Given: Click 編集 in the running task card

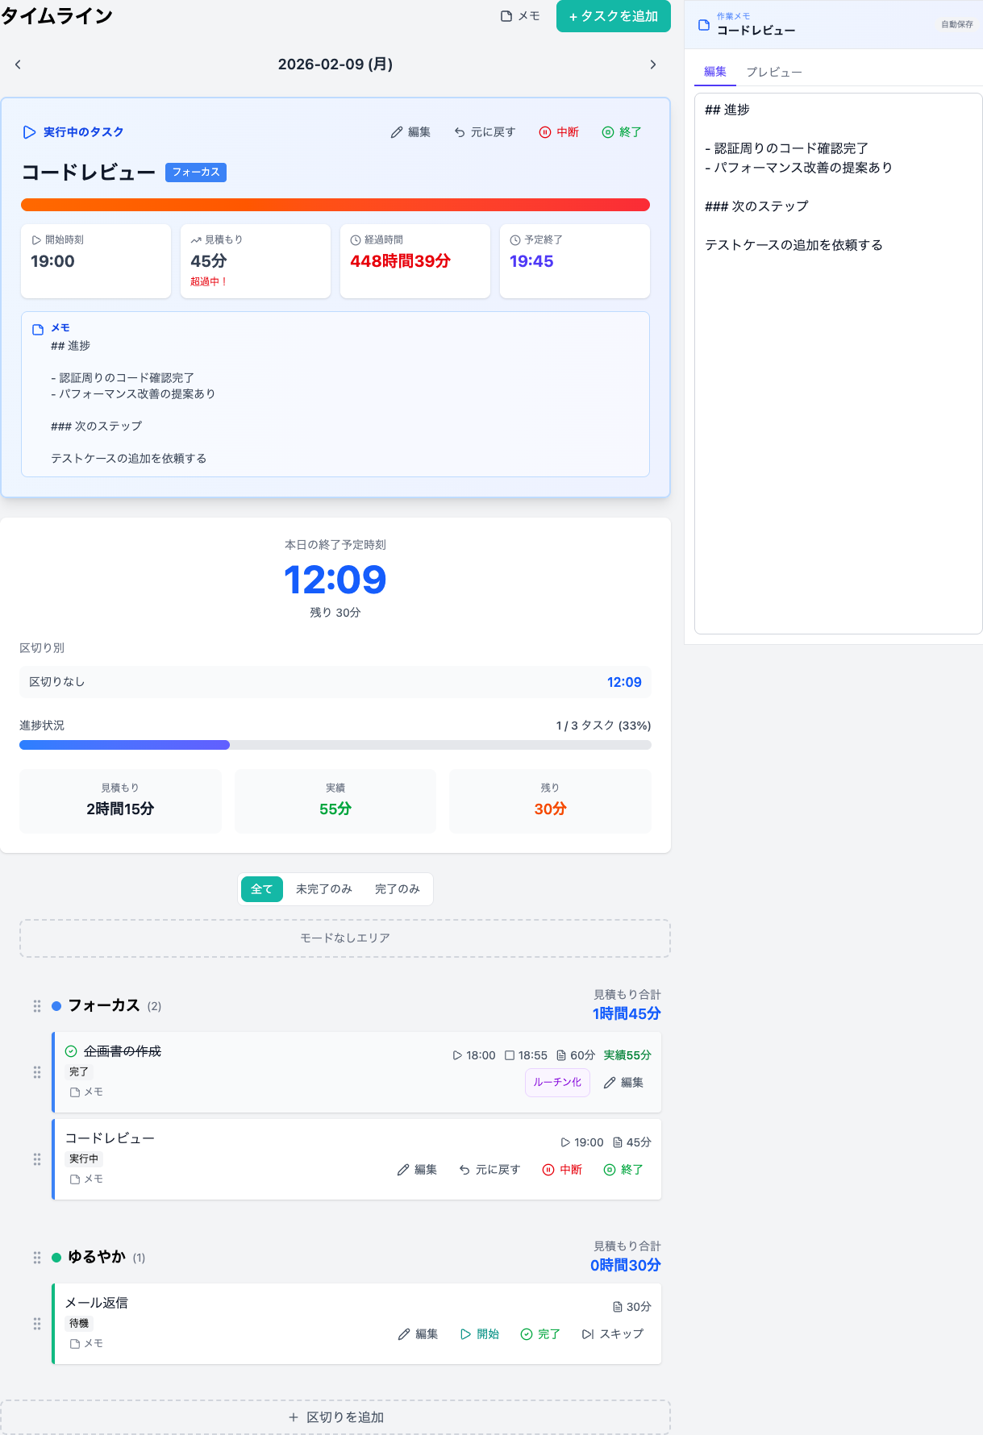Looking at the screenshot, I should [410, 132].
